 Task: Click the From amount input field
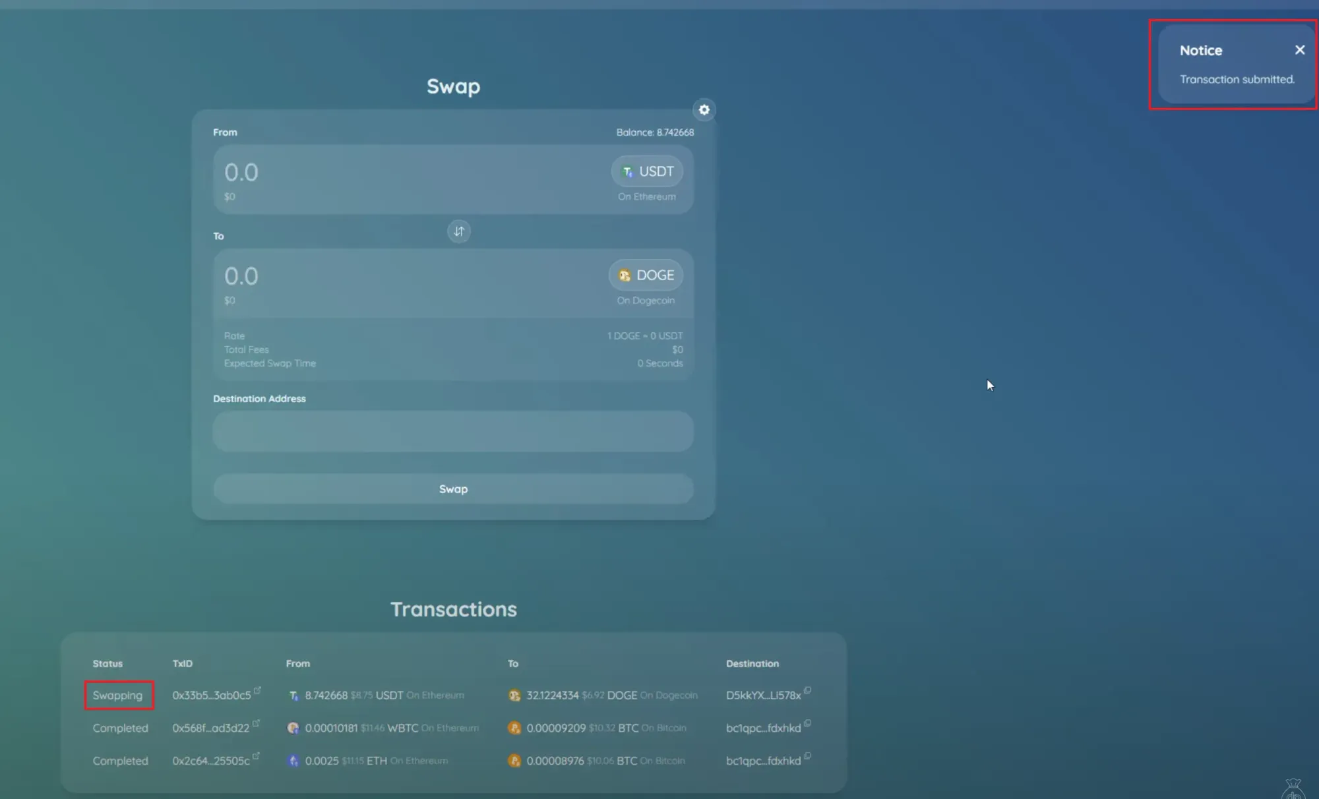pos(396,173)
